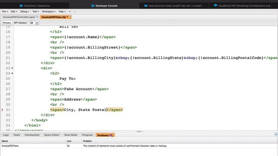Click the {!account.Name} expression on line 17

pos(82,37)
